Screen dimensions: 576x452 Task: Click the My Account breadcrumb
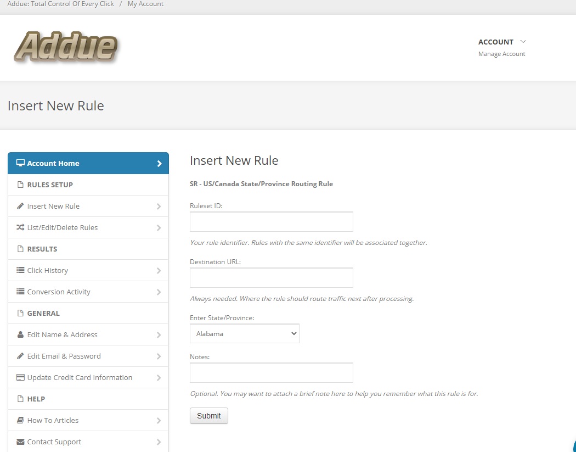coord(145,4)
